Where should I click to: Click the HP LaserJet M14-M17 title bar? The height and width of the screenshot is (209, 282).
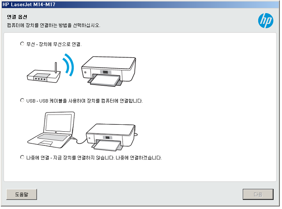[140, 4]
